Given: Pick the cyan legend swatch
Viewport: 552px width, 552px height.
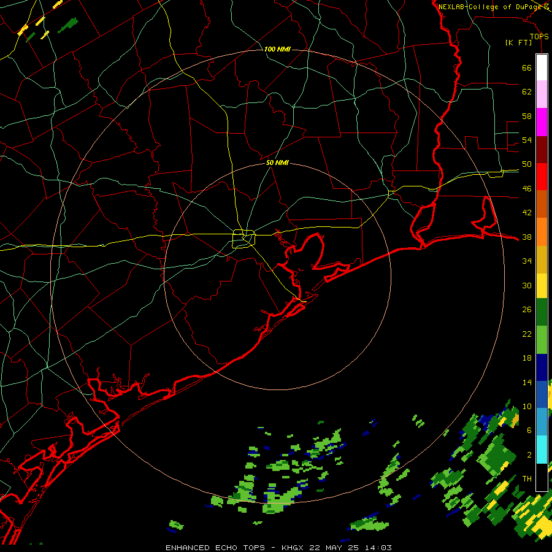Looking at the screenshot, I should coord(542,450).
